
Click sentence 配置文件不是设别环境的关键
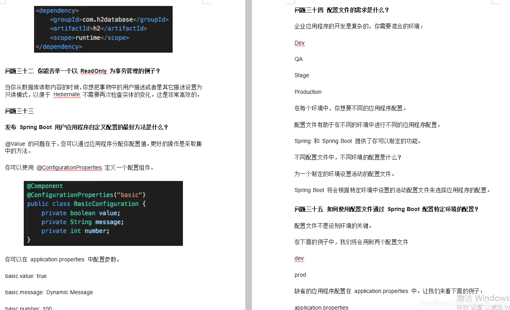[333, 226]
